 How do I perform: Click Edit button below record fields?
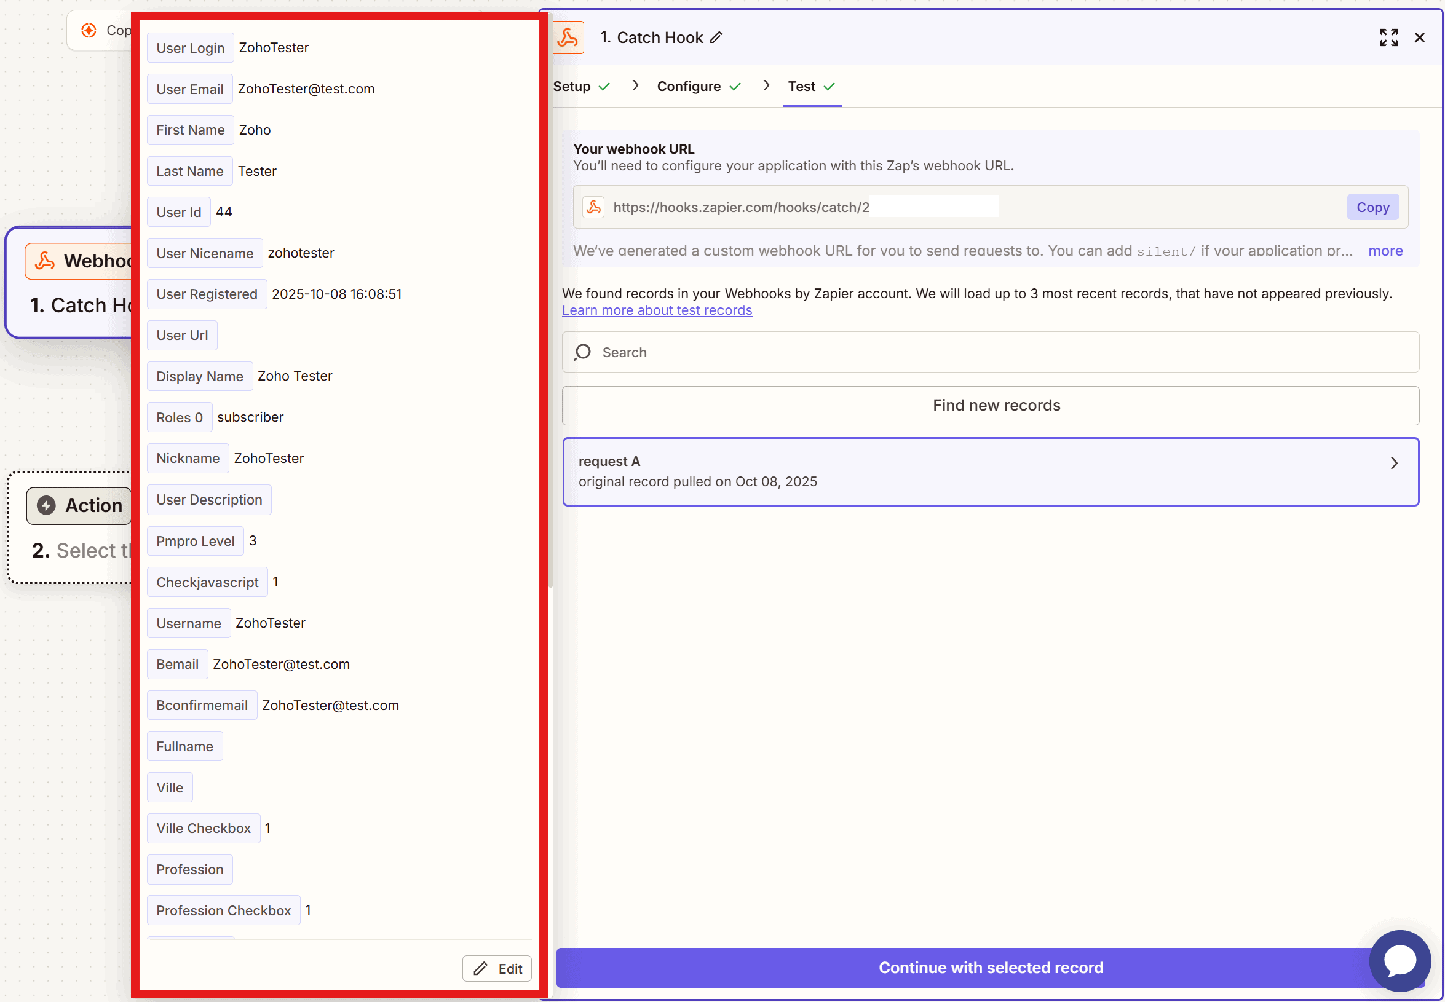coord(497,969)
